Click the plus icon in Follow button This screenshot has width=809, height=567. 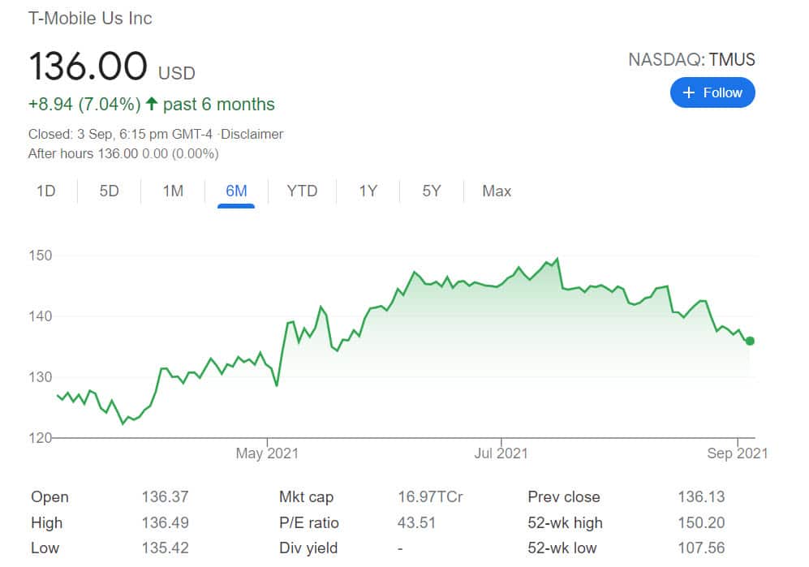[689, 92]
